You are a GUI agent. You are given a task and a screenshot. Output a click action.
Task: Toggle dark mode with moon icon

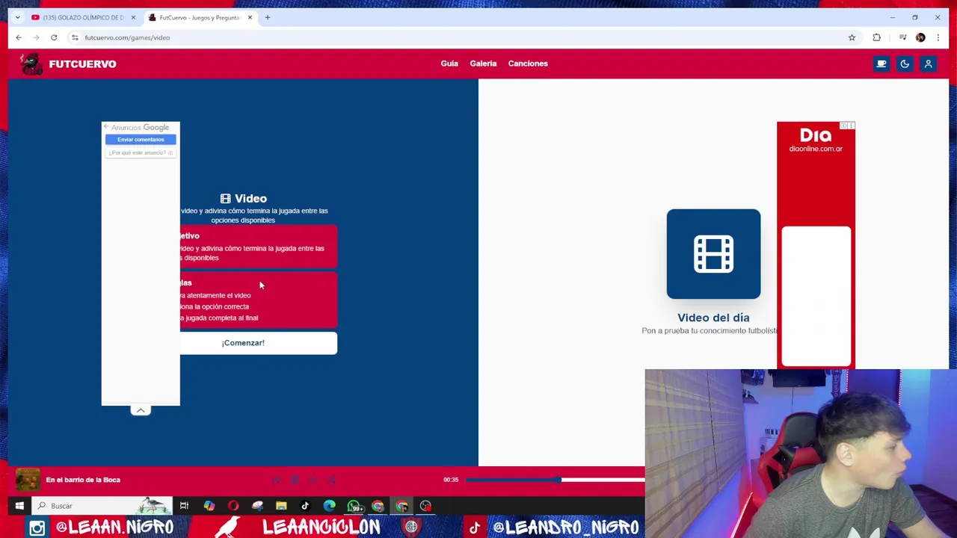click(905, 64)
